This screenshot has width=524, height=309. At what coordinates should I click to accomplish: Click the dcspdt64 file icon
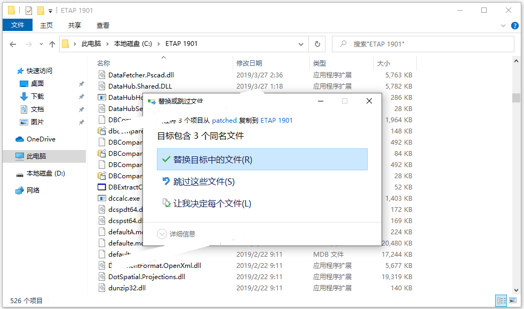(102, 209)
